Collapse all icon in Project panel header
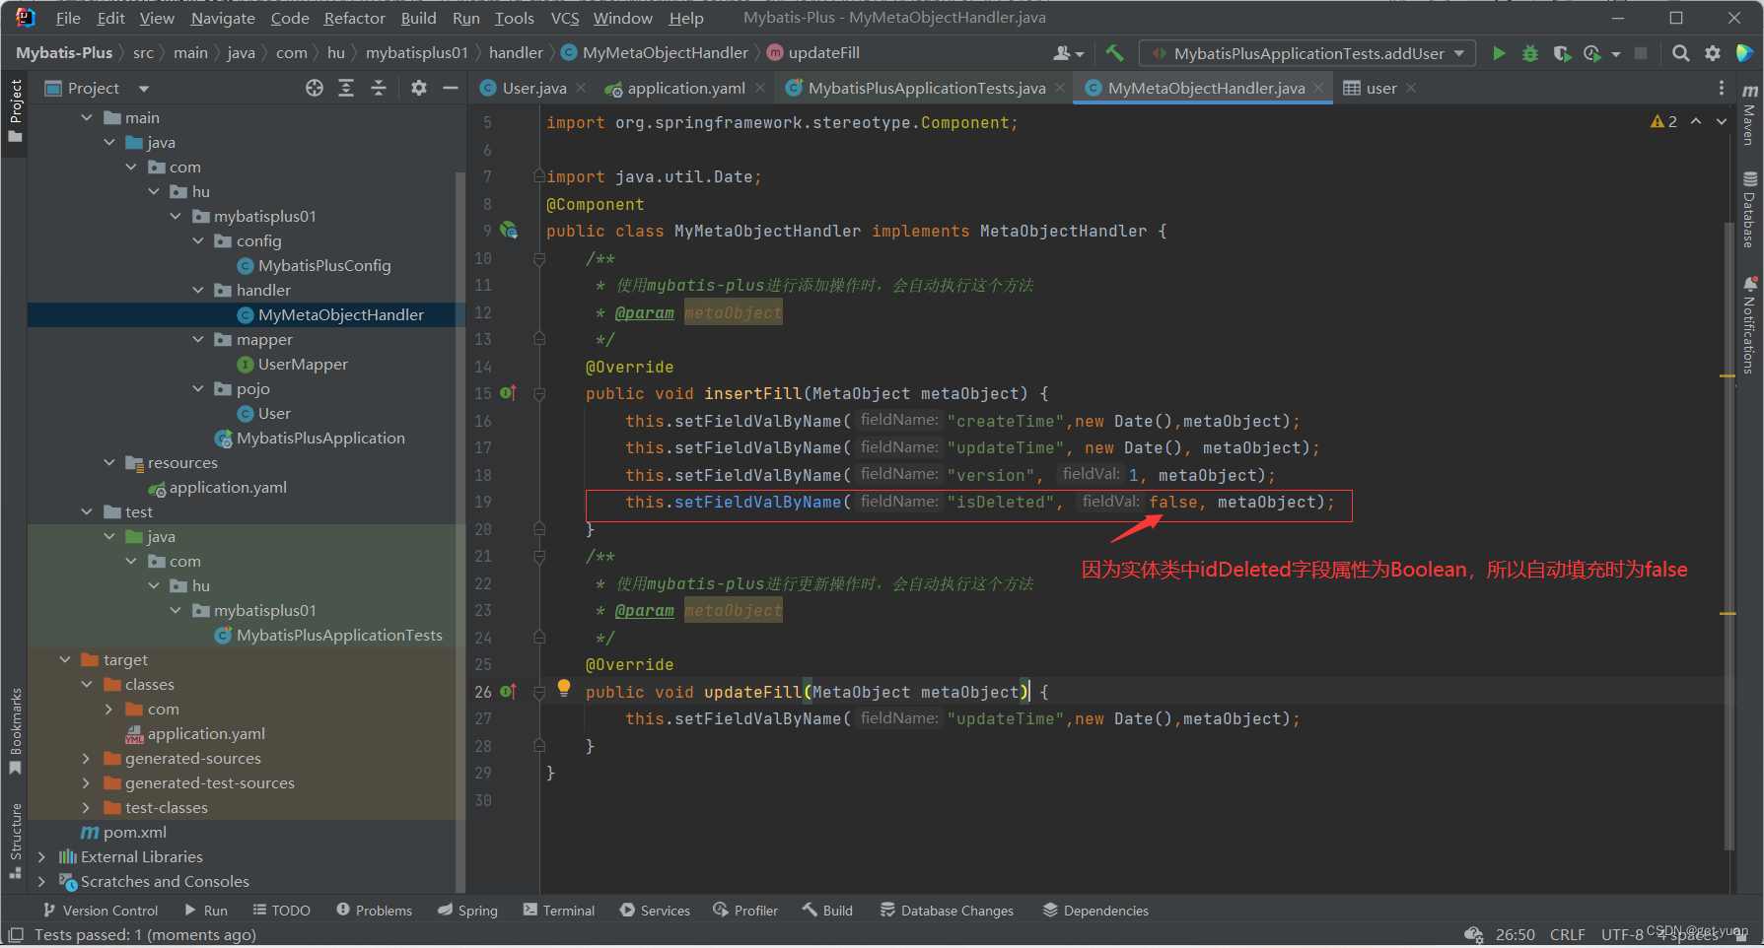Viewport: 1764px width, 948px height. coord(379,88)
